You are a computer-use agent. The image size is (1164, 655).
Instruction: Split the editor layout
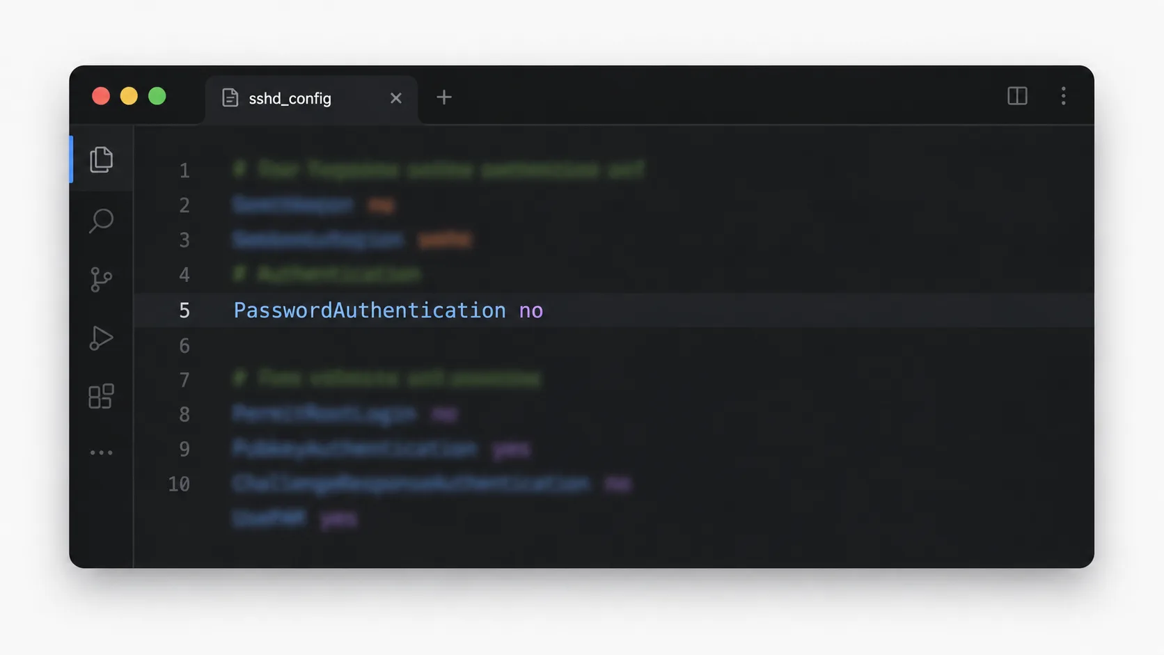[x=1017, y=96]
